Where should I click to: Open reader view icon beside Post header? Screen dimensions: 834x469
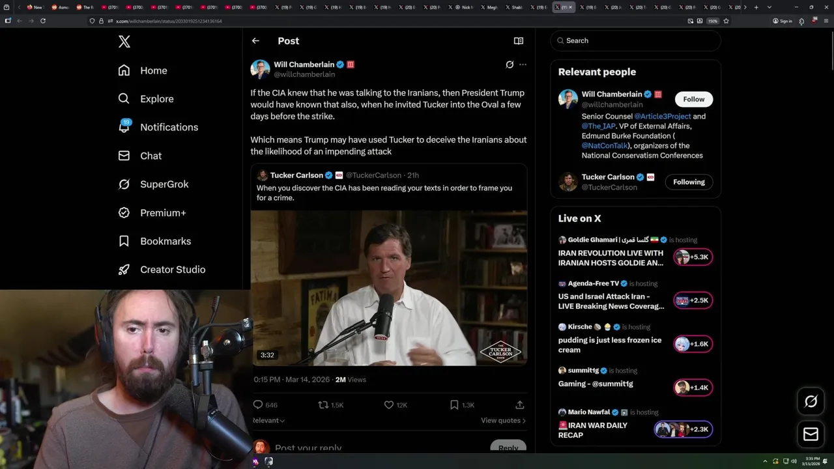(519, 40)
